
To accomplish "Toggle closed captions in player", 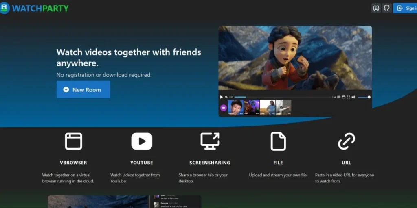I will (339, 97).
